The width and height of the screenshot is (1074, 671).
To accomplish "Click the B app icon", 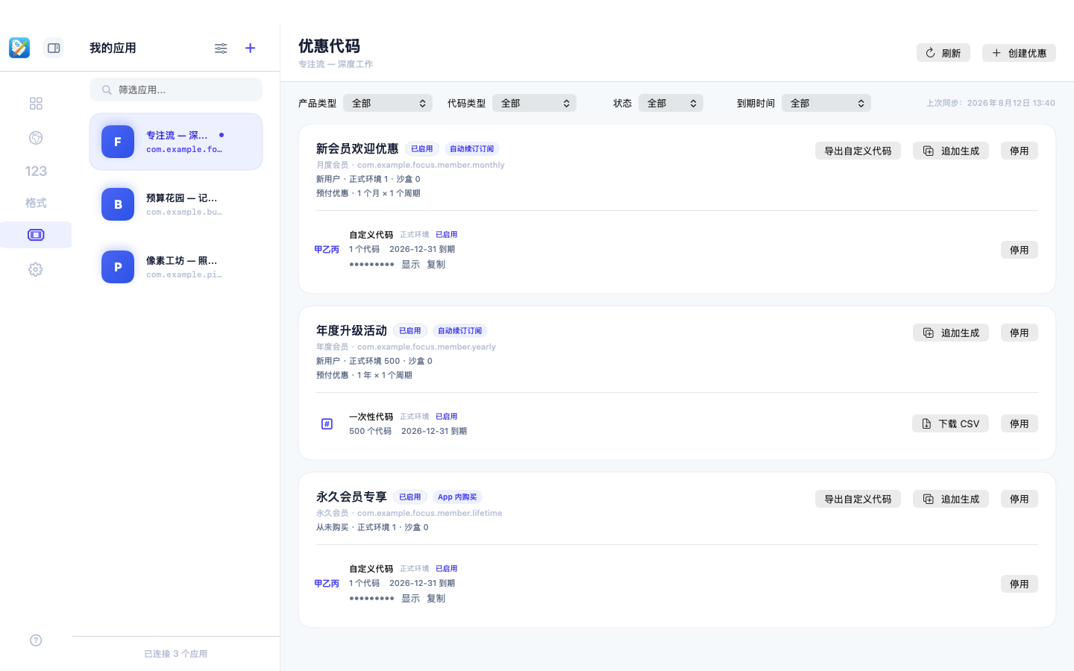I will coord(118,204).
